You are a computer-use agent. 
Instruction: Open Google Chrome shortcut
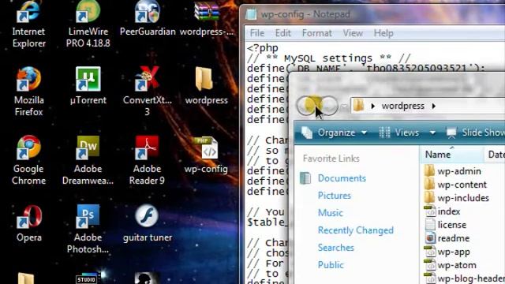(x=28, y=160)
